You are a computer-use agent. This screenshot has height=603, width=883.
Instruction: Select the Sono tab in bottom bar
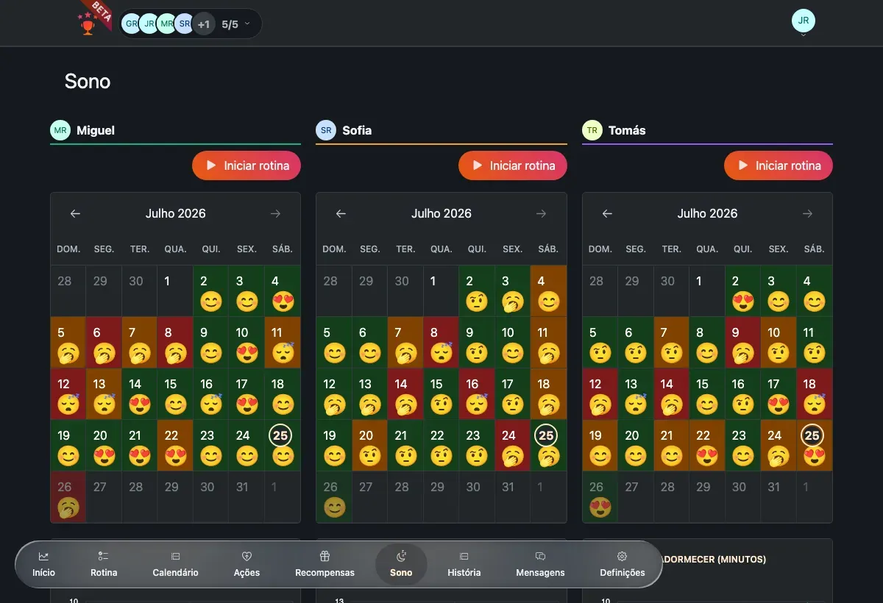click(401, 564)
